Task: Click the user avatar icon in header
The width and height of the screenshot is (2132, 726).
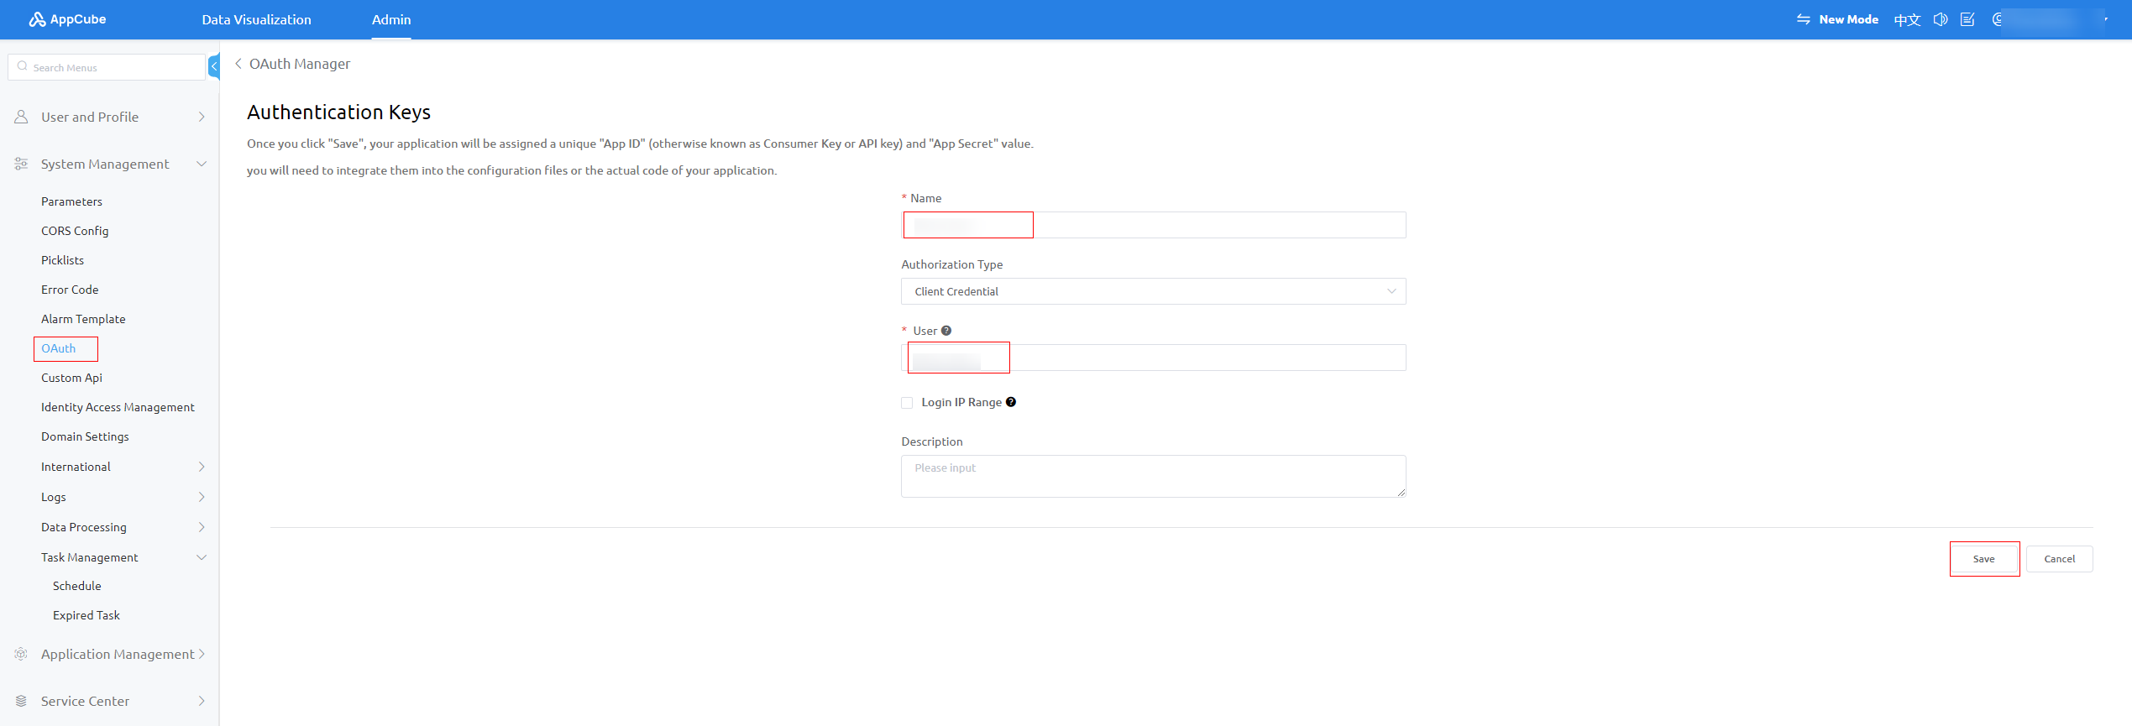Action: pos(1998,19)
